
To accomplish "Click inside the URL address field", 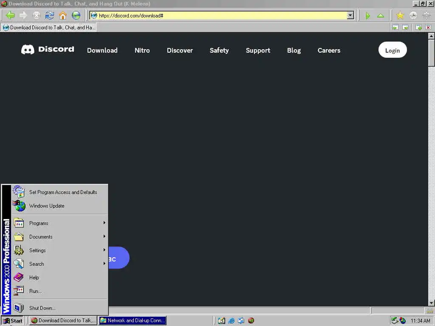I will click(222, 16).
